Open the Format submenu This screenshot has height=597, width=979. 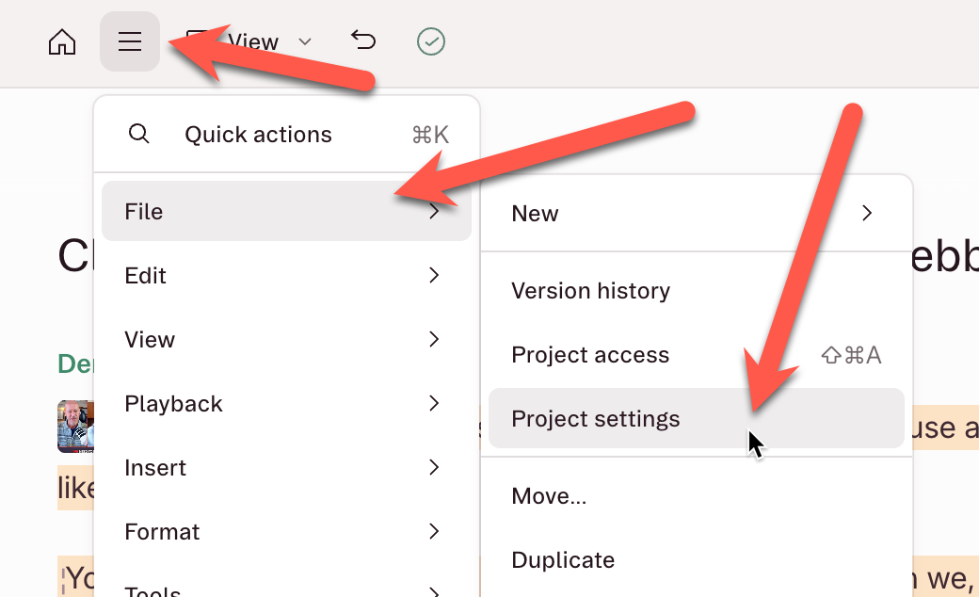286,531
